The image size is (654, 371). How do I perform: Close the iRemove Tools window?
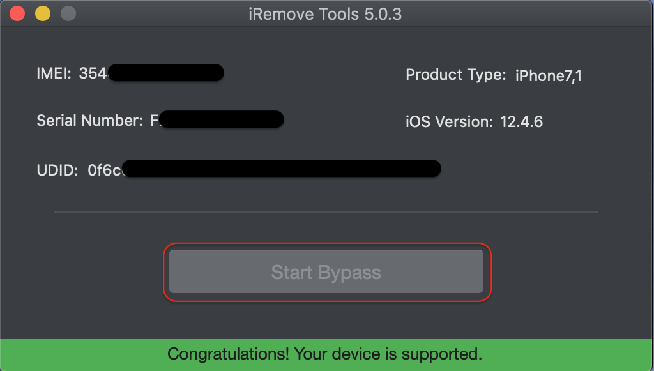click(x=17, y=14)
